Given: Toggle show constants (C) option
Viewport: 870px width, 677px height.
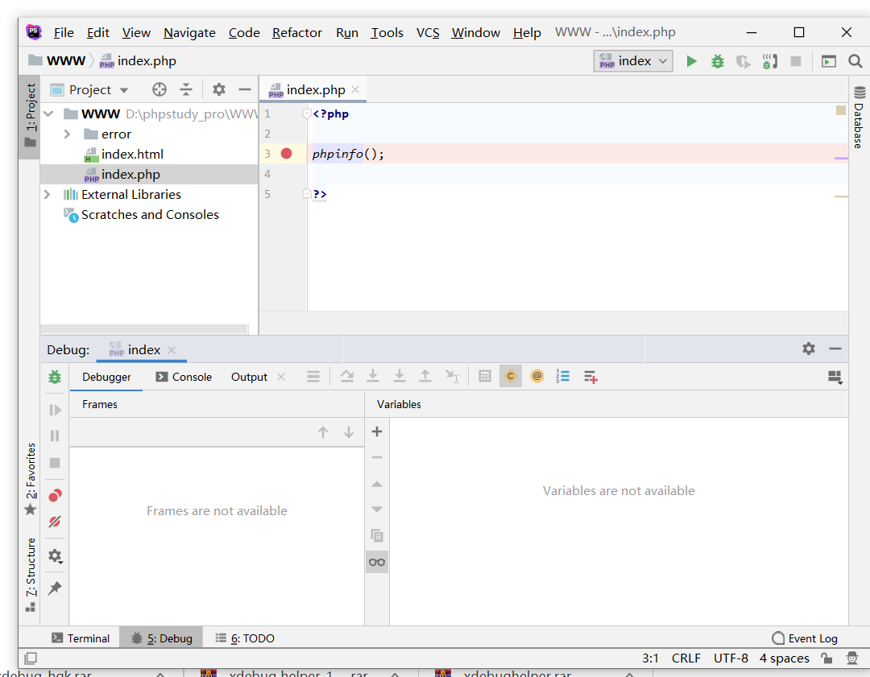Looking at the screenshot, I should 511,377.
